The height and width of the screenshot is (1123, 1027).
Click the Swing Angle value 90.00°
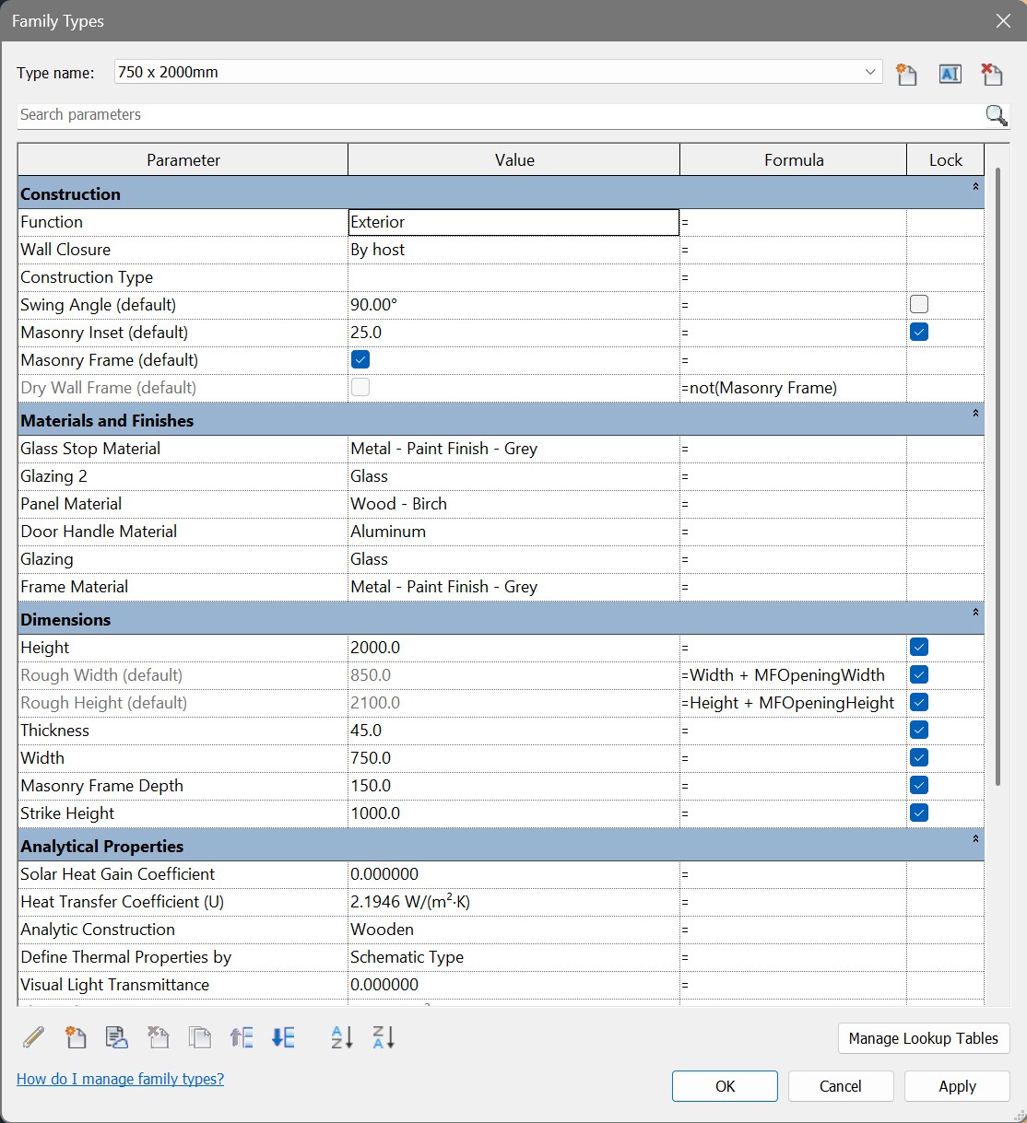click(x=513, y=305)
